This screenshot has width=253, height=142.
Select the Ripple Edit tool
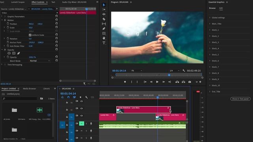104,14
